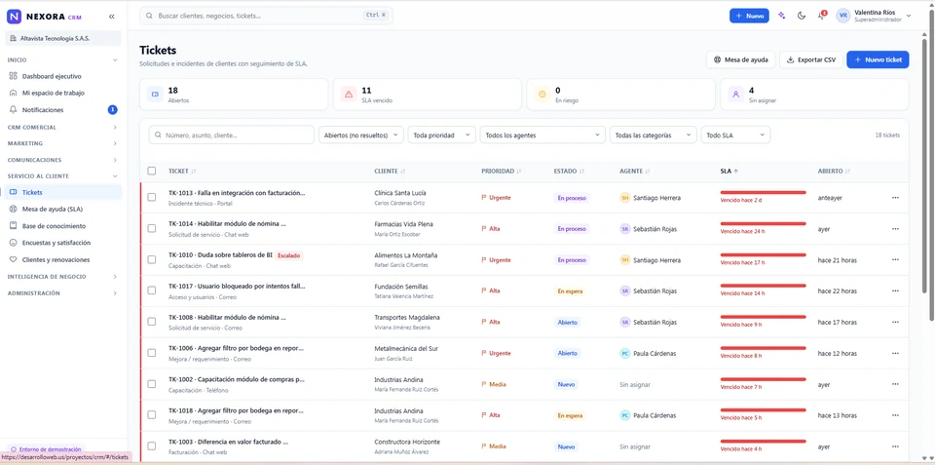Open the Todo SLA filter dropdown
Image resolution: width=935 pixels, height=465 pixels.
735,135
